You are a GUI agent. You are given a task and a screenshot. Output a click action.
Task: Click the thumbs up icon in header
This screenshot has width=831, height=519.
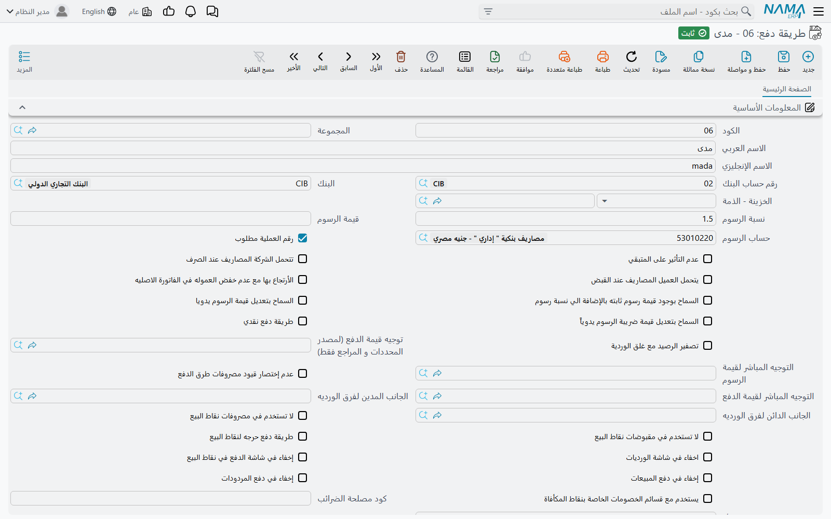click(x=169, y=11)
